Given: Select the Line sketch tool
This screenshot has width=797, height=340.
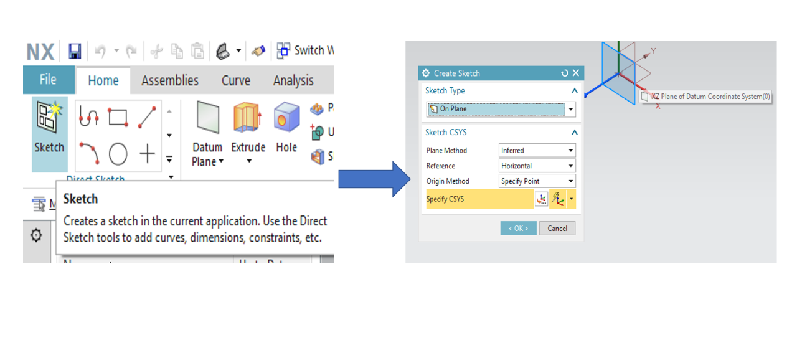Looking at the screenshot, I should [147, 116].
